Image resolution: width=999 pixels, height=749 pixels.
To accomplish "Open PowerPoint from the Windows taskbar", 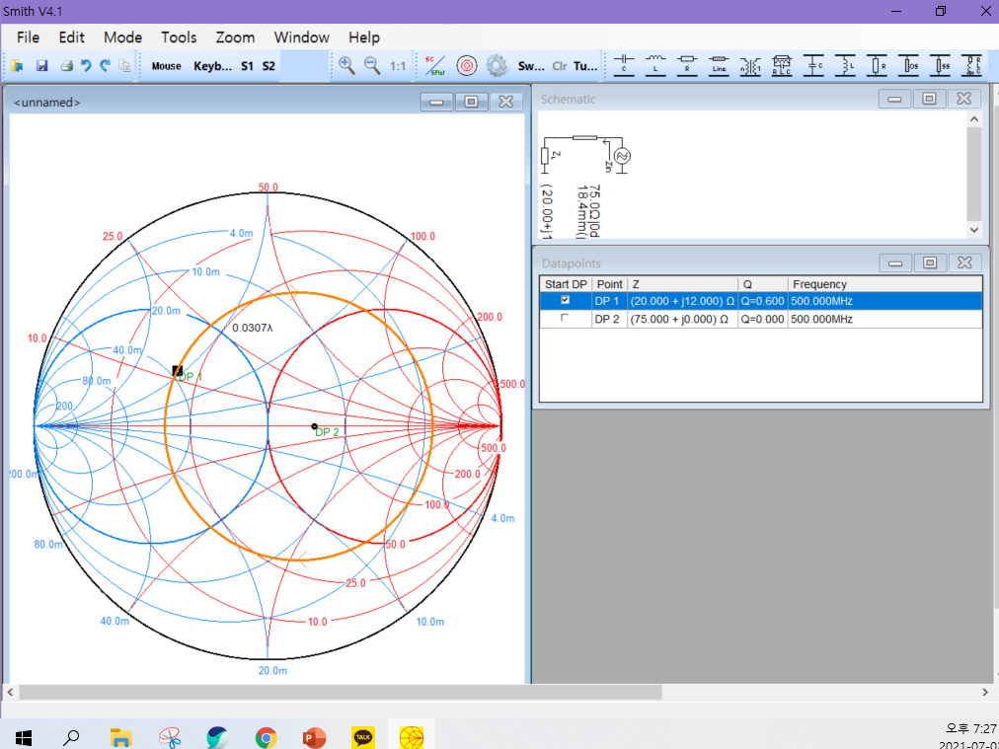I will [314, 736].
